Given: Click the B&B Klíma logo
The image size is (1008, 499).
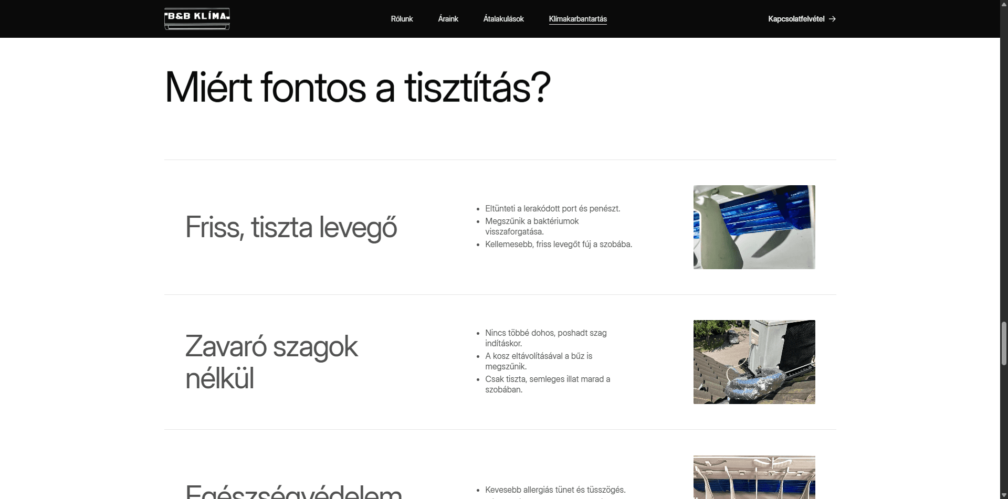Looking at the screenshot, I should coord(197,19).
